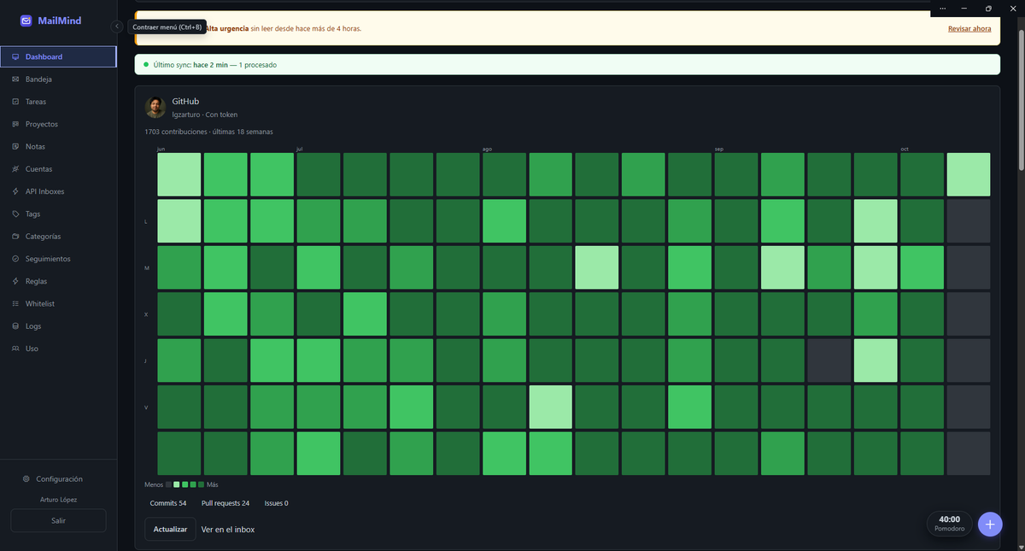Viewport: 1025px width, 551px height.
Task: Click the 'Más' legend label
Action: point(213,484)
